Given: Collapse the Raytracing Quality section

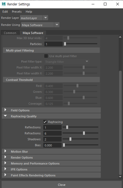Looking at the screenshot, I should click(x=51, y=116).
